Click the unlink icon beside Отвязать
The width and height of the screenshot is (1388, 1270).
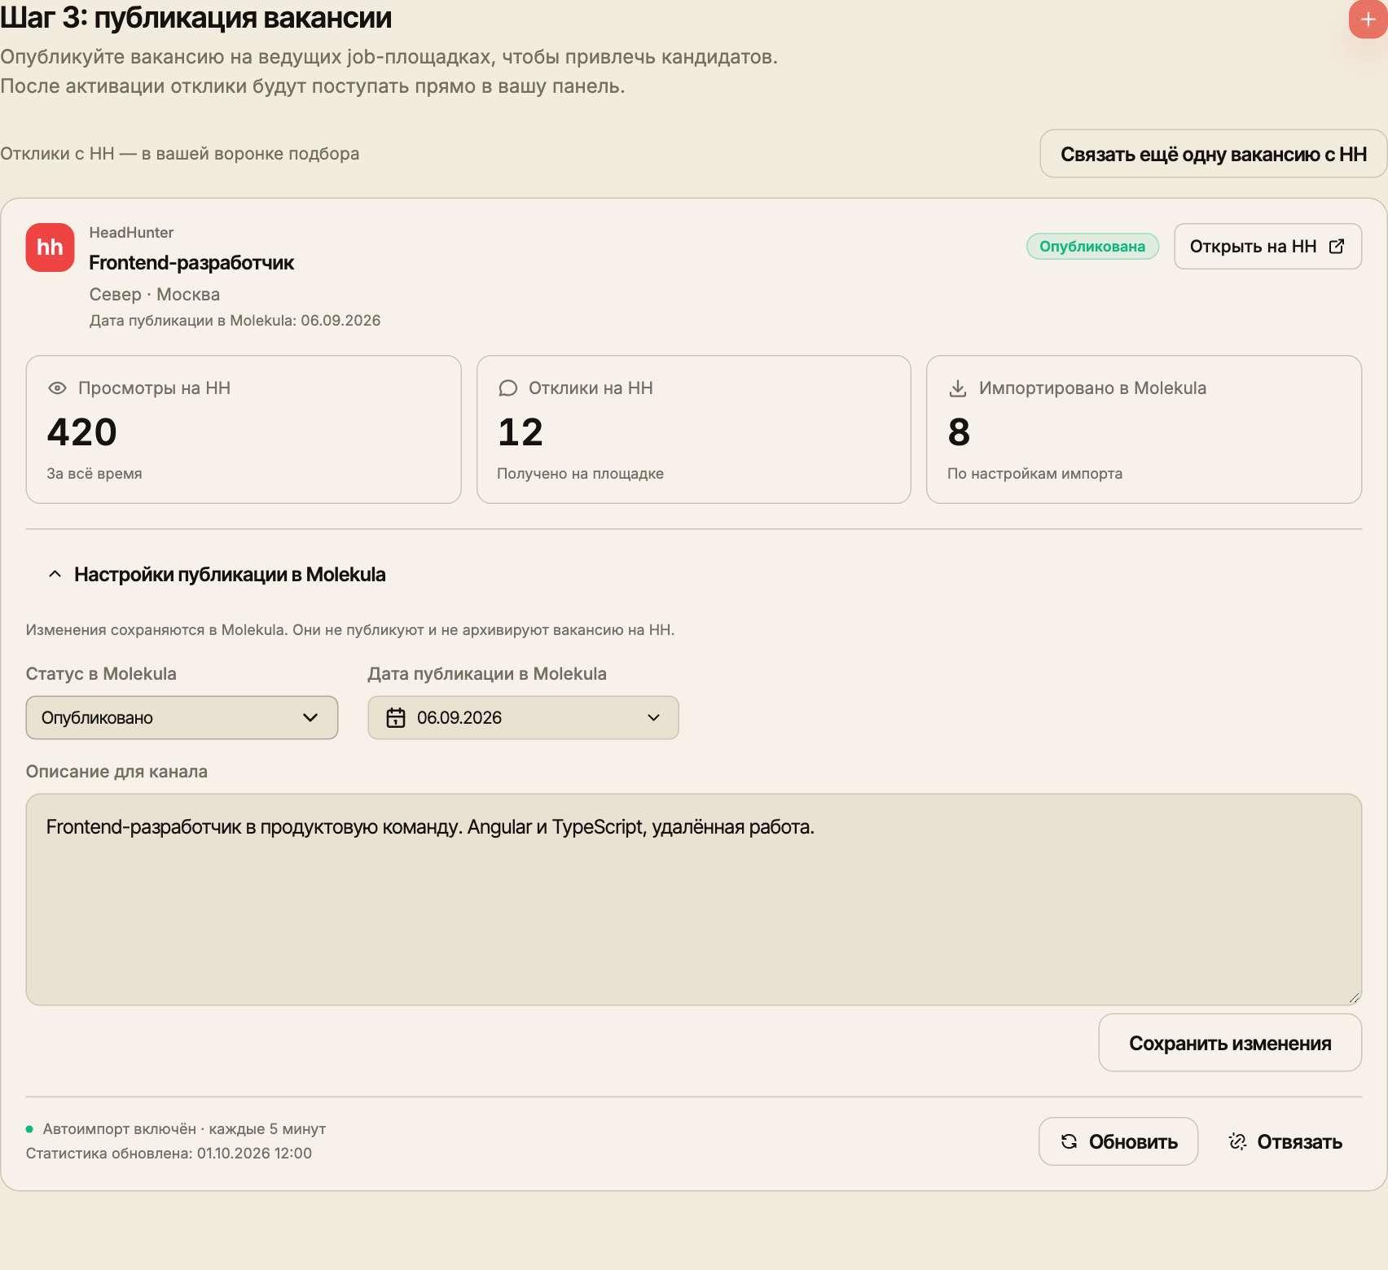click(x=1237, y=1141)
